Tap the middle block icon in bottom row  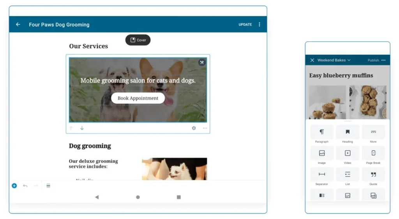pyautogui.click(x=347, y=195)
